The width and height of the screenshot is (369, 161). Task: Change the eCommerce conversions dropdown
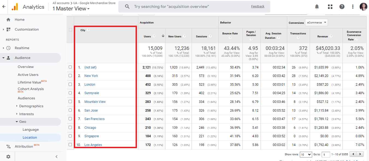(317, 22)
